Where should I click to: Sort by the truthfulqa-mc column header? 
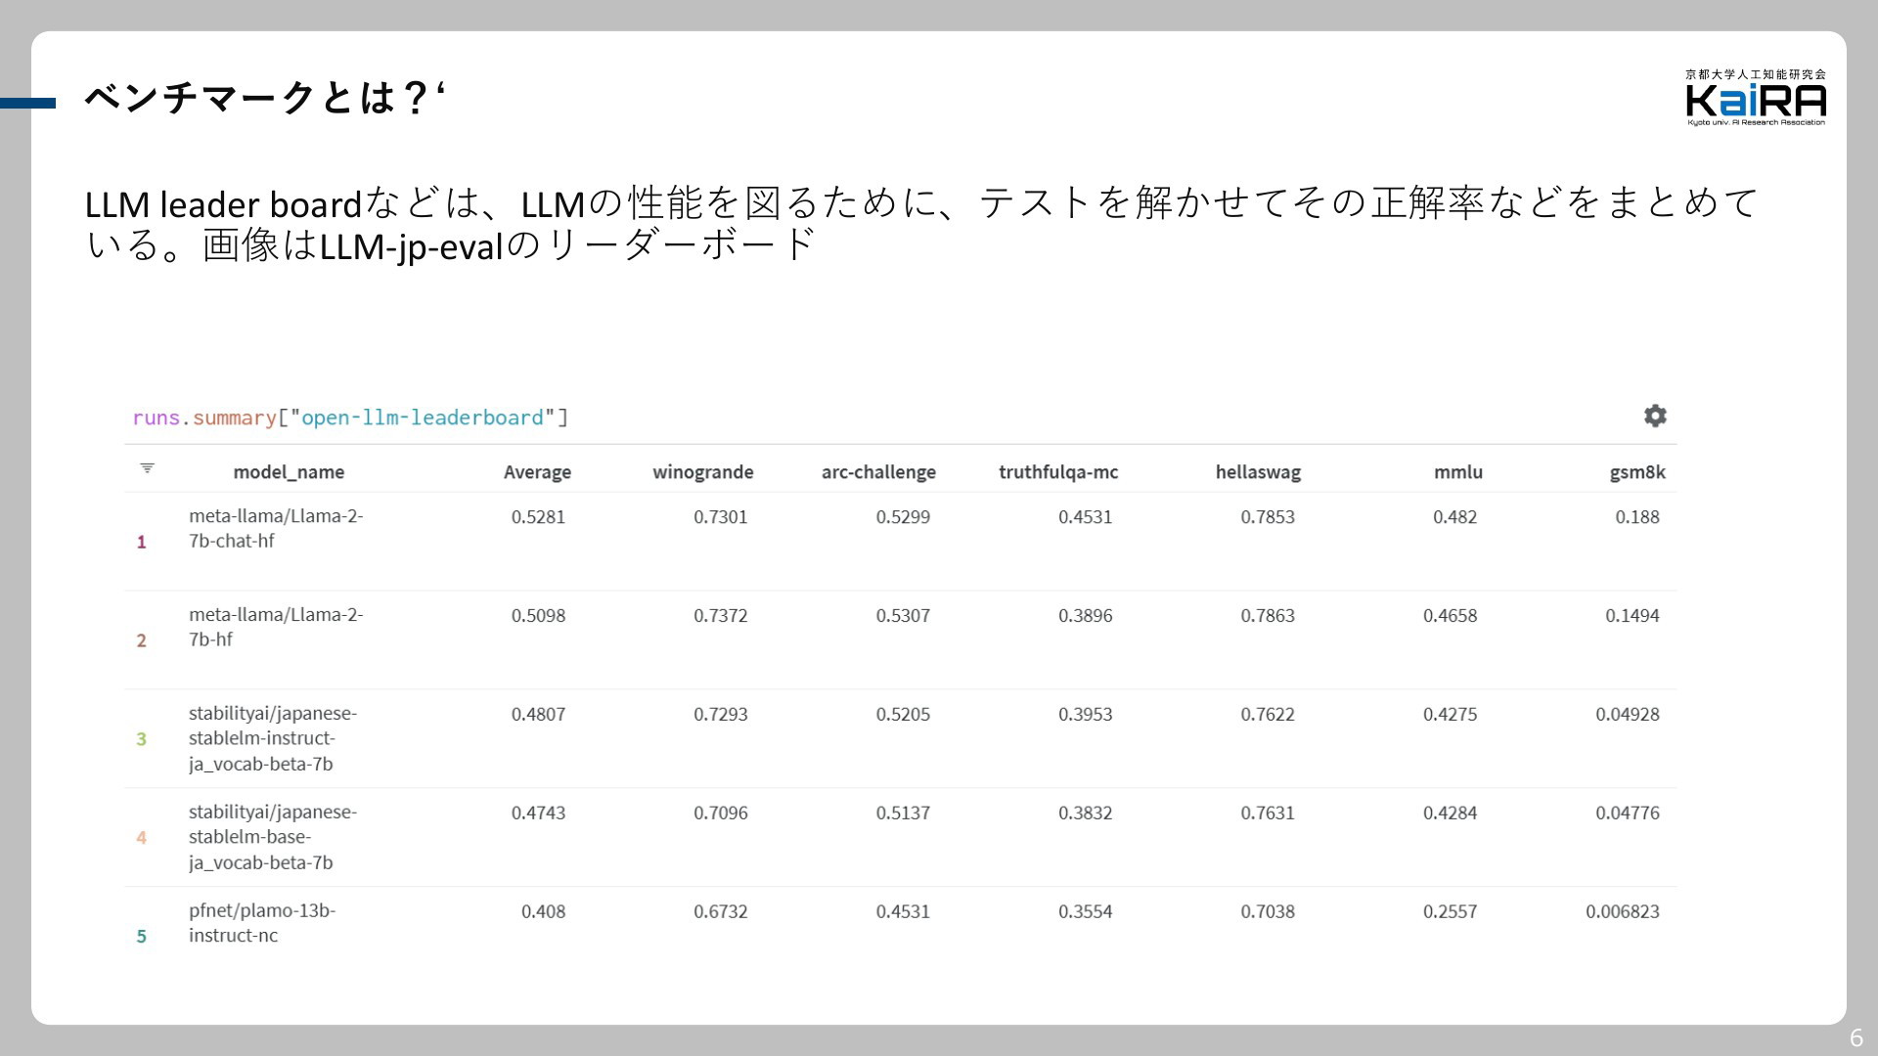[x=1058, y=472]
